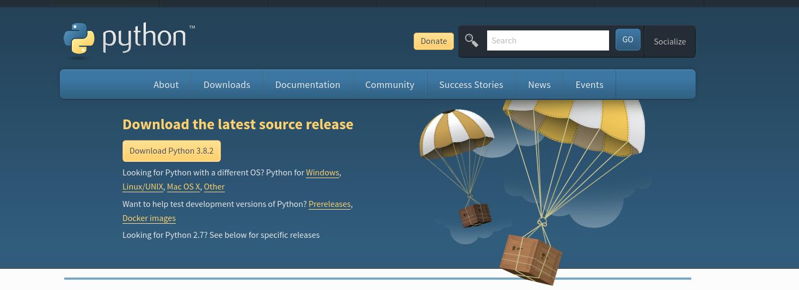Click the yellow Donate button
Image resolution: width=799 pixels, height=290 pixels.
tap(433, 41)
